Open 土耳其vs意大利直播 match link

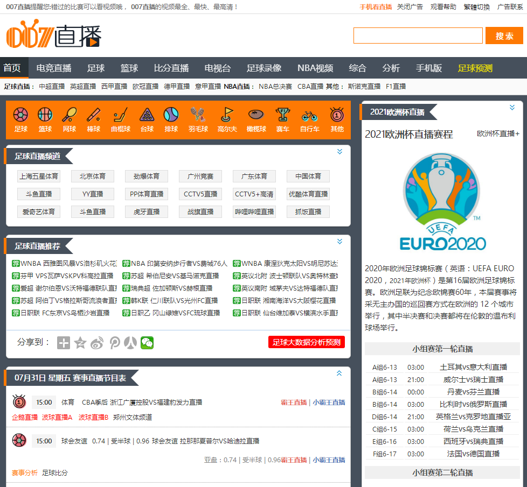pyautogui.click(x=473, y=367)
